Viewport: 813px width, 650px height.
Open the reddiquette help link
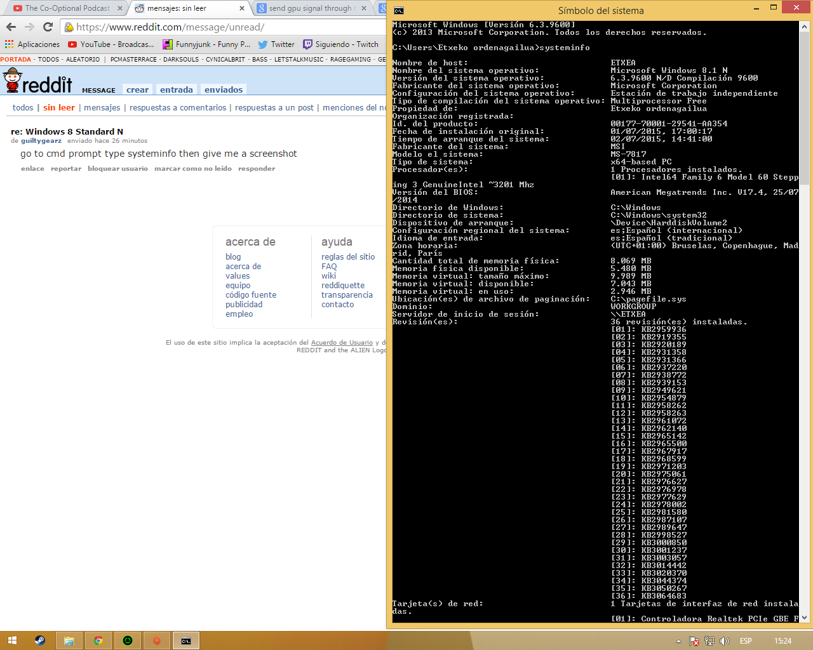[x=343, y=286]
